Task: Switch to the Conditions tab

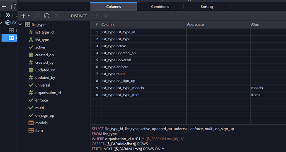Action: click(160, 7)
